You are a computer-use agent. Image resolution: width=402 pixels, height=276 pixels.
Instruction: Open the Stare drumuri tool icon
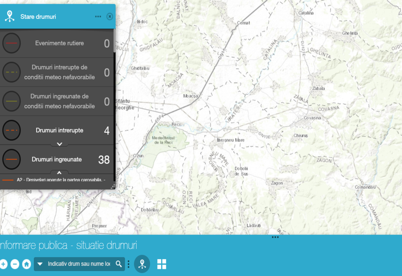[x=142, y=264]
